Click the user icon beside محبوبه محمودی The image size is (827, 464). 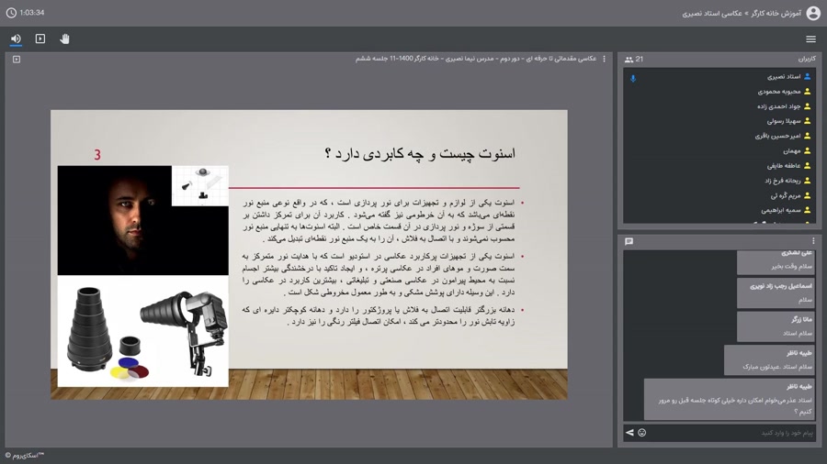[x=807, y=92]
